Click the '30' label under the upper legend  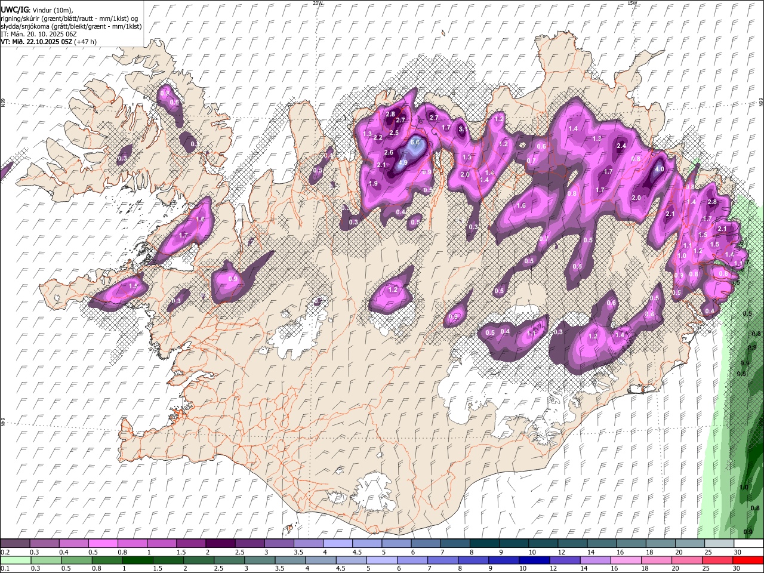[737, 552]
